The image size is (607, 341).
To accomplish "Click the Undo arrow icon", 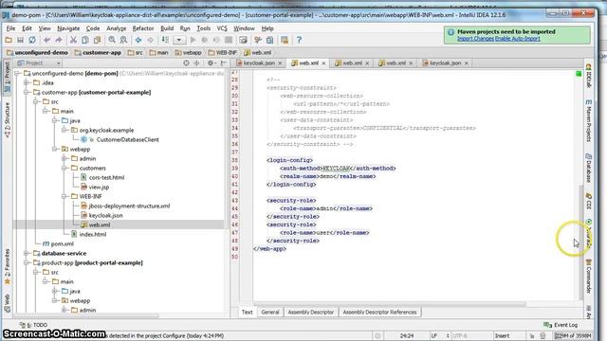I will click(46, 40).
